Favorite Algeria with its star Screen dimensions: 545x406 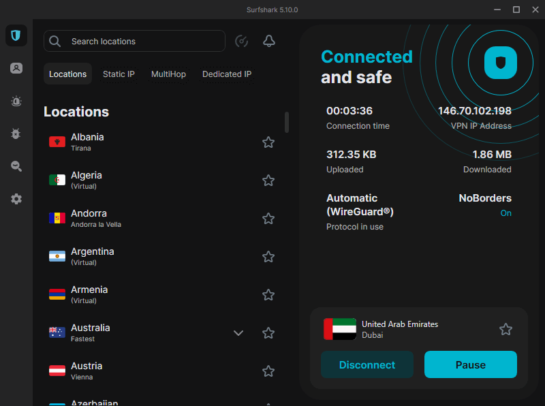click(x=268, y=181)
